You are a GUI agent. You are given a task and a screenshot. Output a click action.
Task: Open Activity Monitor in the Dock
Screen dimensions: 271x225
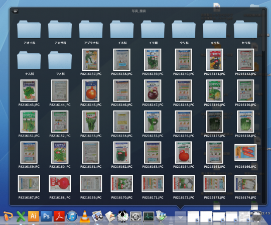pos(149,216)
